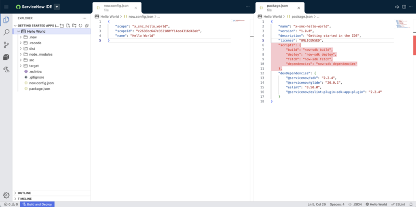Collapse all folders in Explorer
The height and width of the screenshot is (207, 416).
[x=86, y=25]
